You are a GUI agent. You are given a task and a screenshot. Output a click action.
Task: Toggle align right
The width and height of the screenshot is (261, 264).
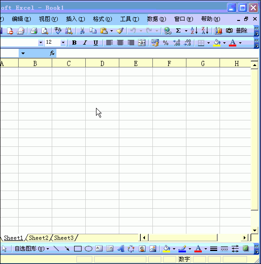pyautogui.click(x=131, y=43)
